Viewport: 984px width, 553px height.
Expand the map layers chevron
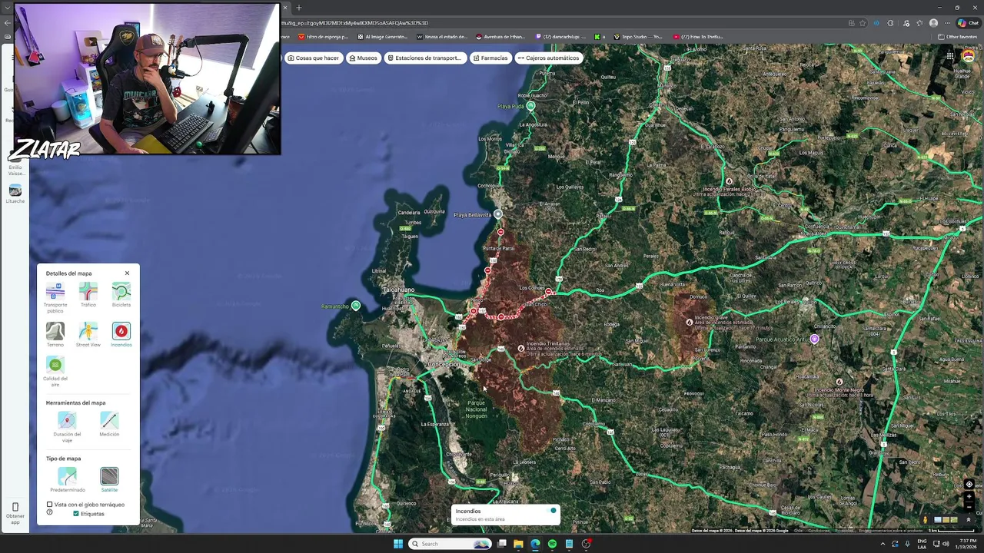pyautogui.click(x=969, y=520)
